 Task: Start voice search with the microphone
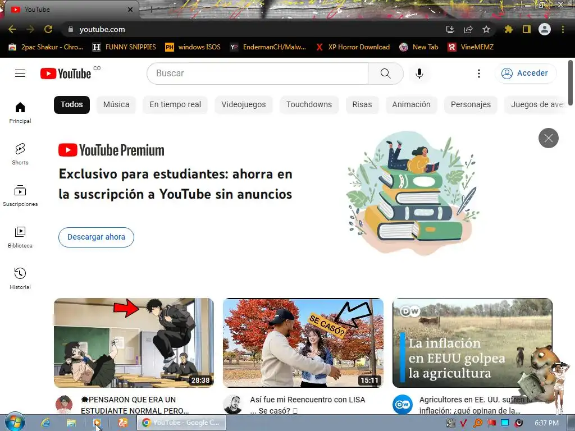coord(419,74)
